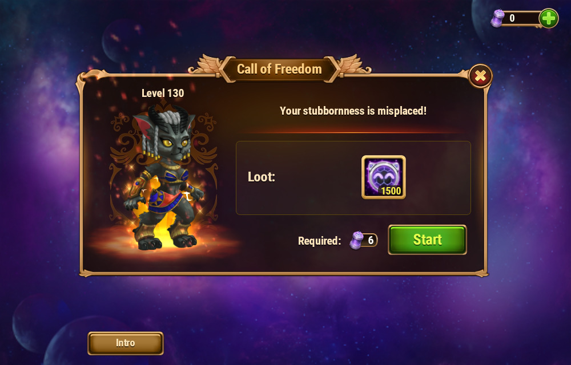Inspect the purple loot reward icon
The image size is (571, 365).
tap(384, 177)
